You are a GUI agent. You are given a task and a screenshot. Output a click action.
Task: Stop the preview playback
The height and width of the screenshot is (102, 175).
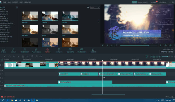[x=116, y=45]
